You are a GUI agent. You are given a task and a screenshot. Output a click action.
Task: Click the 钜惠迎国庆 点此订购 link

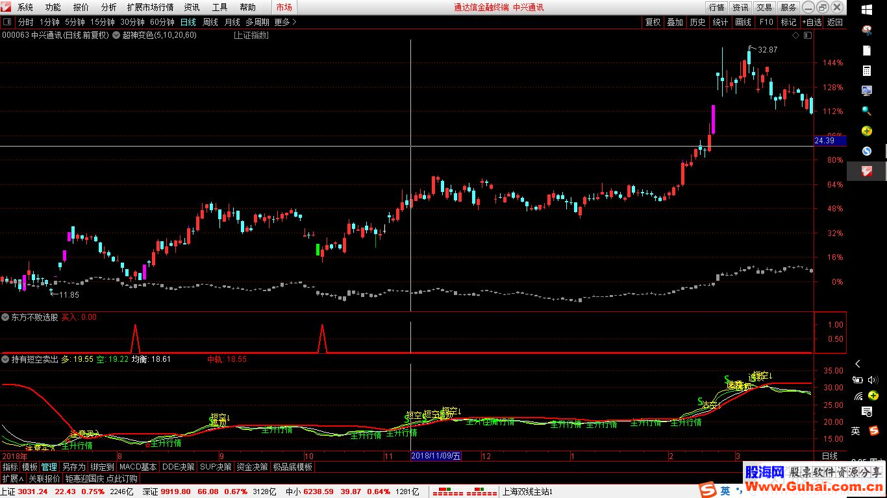click(x=101, y=479)
